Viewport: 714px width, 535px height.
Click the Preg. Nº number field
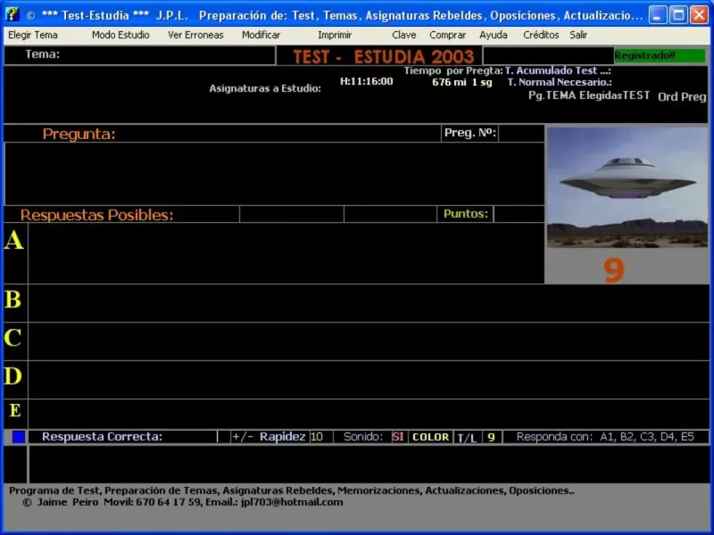pos(521,133)
